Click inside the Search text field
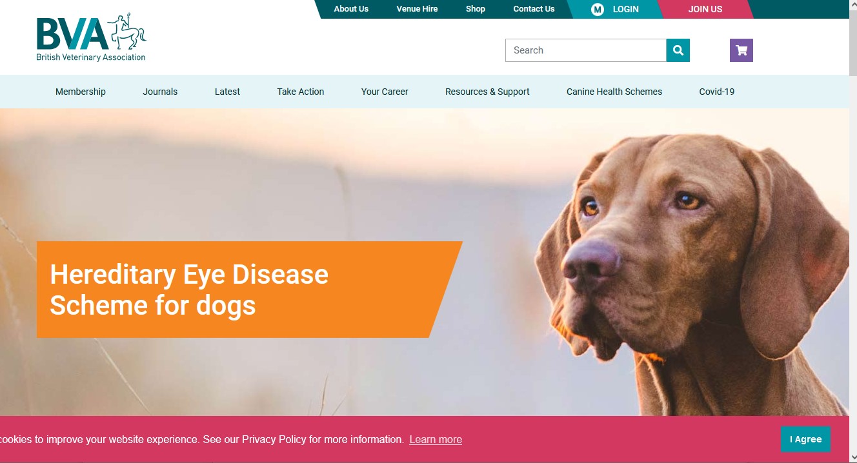This screenshot has width=857, height=463. click(x=586, y=50)
